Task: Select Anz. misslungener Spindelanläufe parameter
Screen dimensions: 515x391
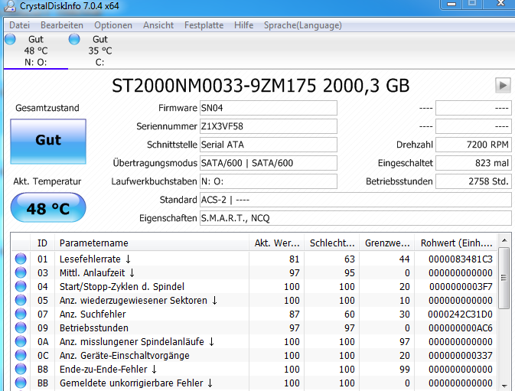Action: pyautogui.click(x=137, y=342)
